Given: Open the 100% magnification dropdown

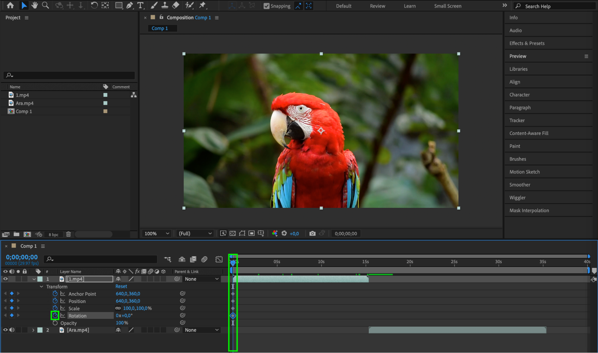Looking at the screenshot, I should tap(157, 234).
